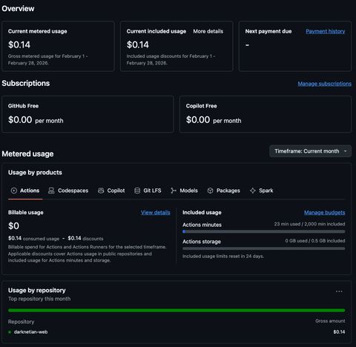Click the Usage by products heading
The height and width of the screenshot is (347, 356).
pyautogui.click(x=35, y=173)
